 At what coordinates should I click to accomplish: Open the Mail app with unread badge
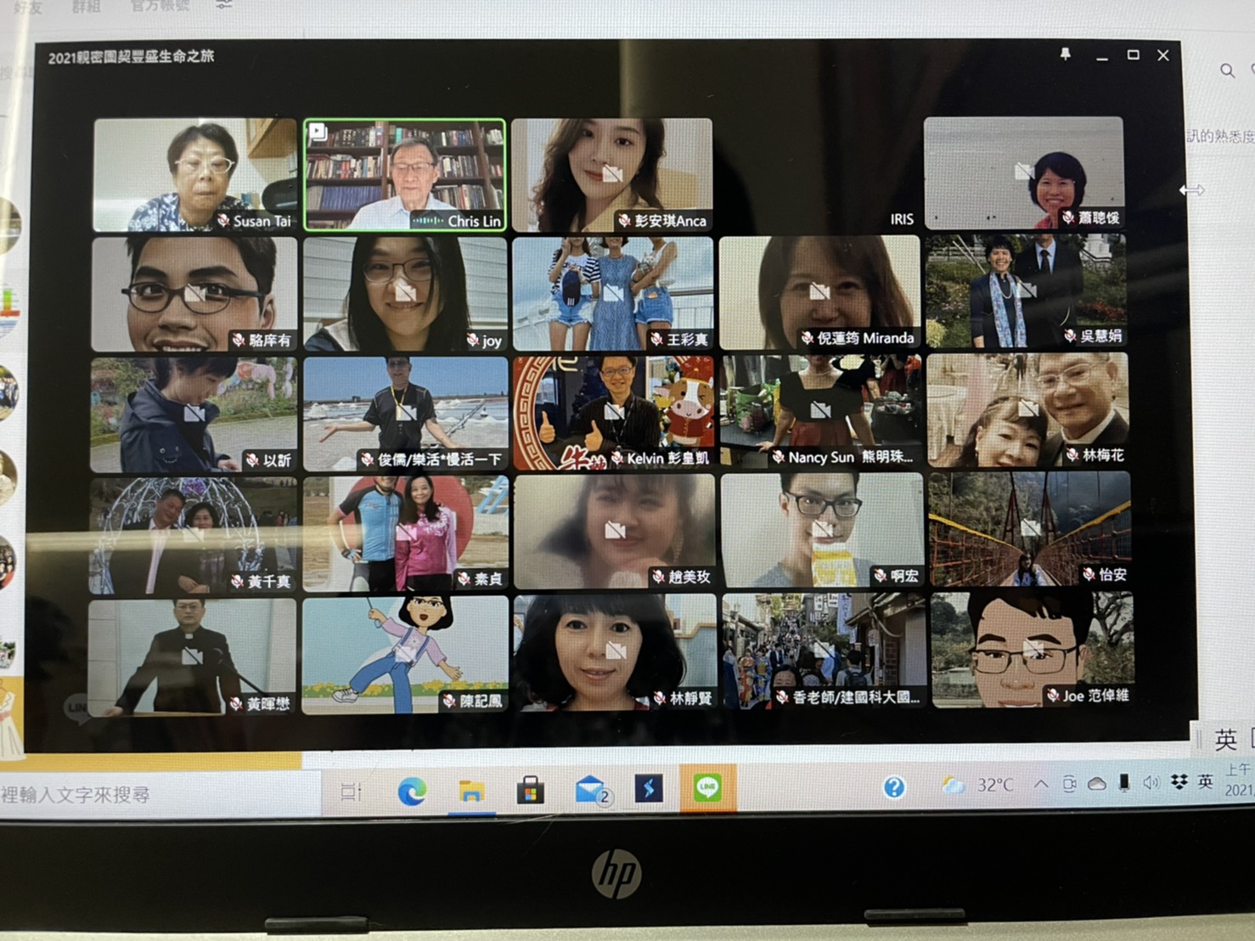coord(591,791)
